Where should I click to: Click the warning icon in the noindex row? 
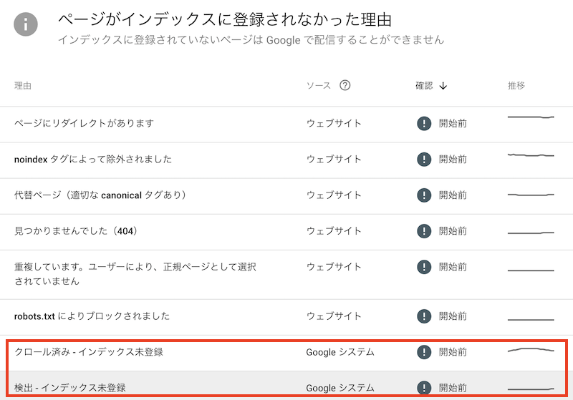[424, 159]
